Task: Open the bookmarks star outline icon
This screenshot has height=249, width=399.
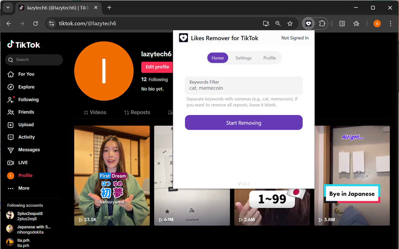Action: [x=356, y=23]
